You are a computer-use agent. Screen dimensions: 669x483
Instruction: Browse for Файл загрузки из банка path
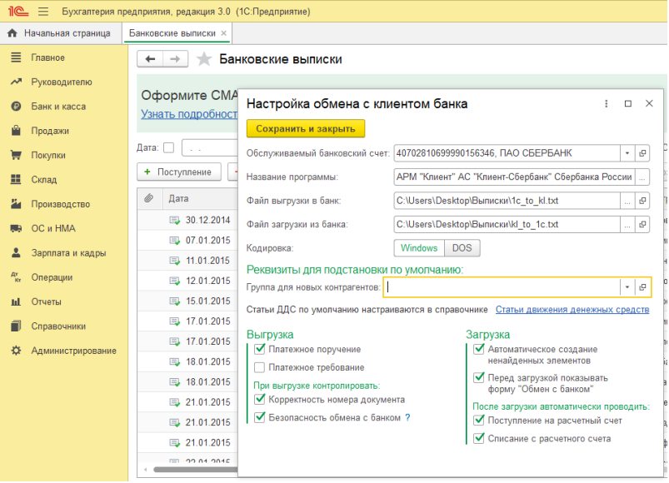point(627,225)
